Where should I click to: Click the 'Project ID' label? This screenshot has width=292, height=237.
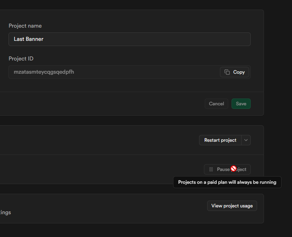[x=21, y=59]
